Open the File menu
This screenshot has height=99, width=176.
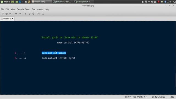point(2,9)
